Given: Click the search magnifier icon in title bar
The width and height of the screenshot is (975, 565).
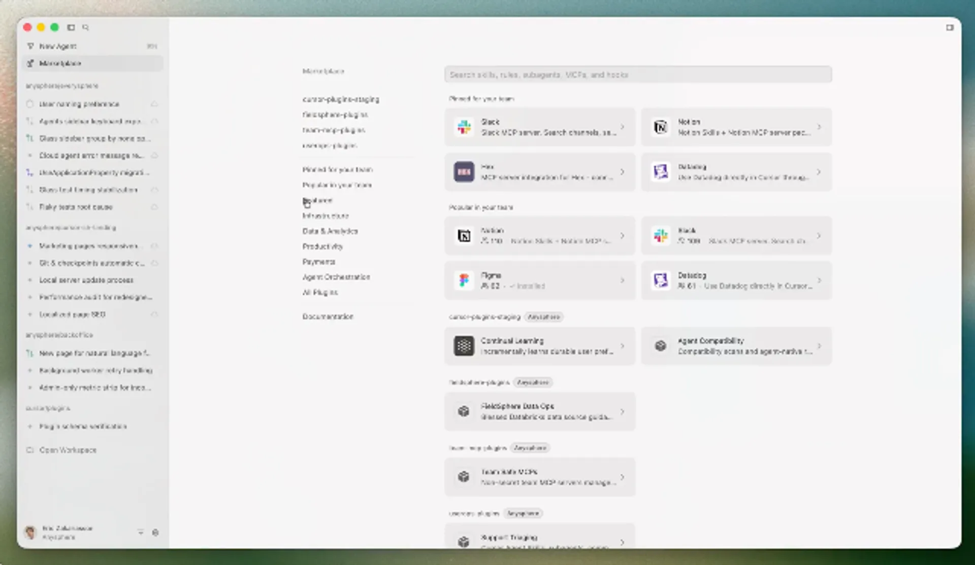Looking at the screenshot, I should point(85,27).
